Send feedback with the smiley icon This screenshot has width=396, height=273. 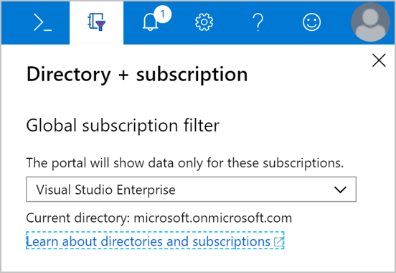[311, 22]
